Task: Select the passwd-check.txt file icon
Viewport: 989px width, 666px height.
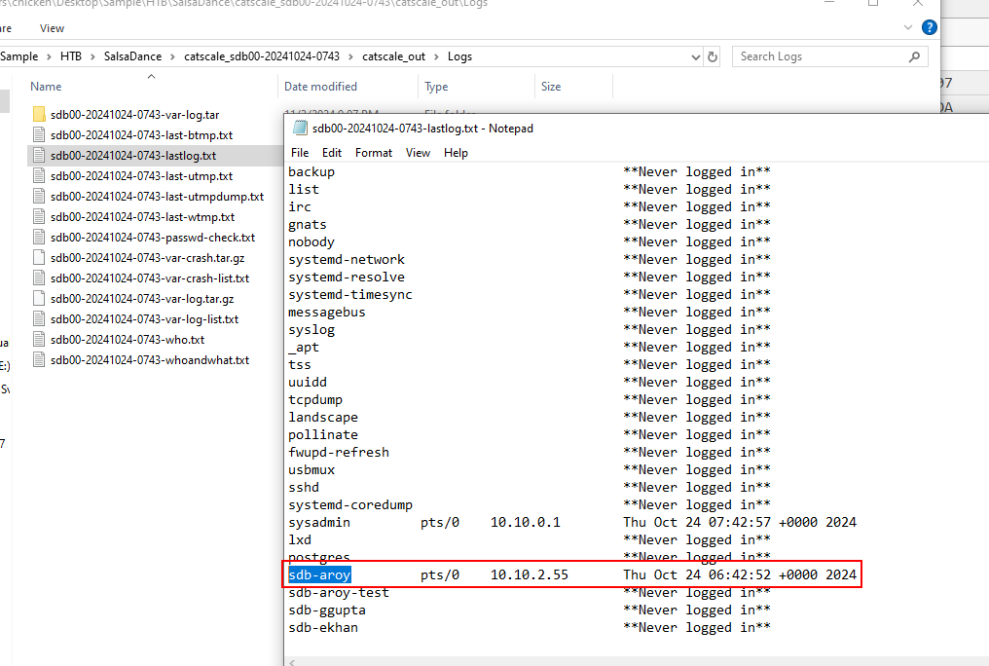Action: (39, 238)
